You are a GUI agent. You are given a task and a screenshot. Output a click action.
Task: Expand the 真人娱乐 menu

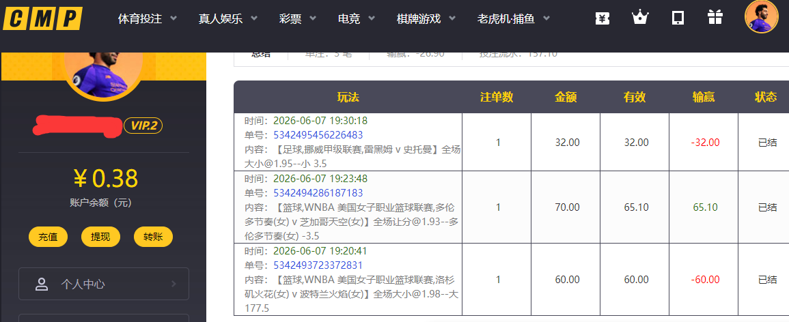(x=228, y=19)
